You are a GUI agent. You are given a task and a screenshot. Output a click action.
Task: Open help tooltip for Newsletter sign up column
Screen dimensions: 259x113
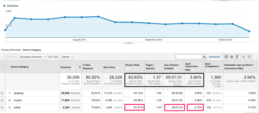coord(246,69)
